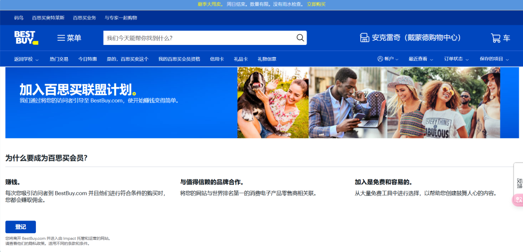Click the 与值得信赖的品牌合作 heading
The height and width of the screenshot is (252, 523).
tap(212, 182)
